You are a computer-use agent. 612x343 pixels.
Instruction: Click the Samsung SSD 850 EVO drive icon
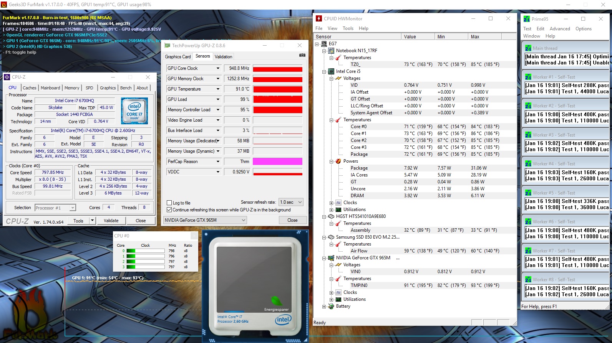[x=331, y=237]
